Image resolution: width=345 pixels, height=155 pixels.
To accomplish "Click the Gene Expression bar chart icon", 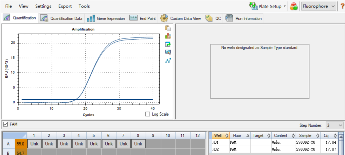I will point(91,19).
